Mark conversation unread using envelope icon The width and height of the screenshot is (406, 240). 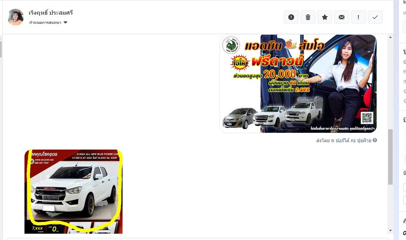click(342, 17)
